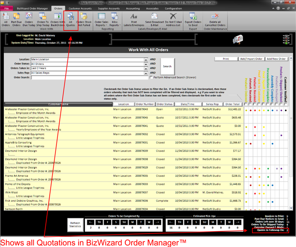This screenshot has height=247, width=296.
Task: Expand Order Sales Reports dropdown
Action: click(x=101, y=19)
